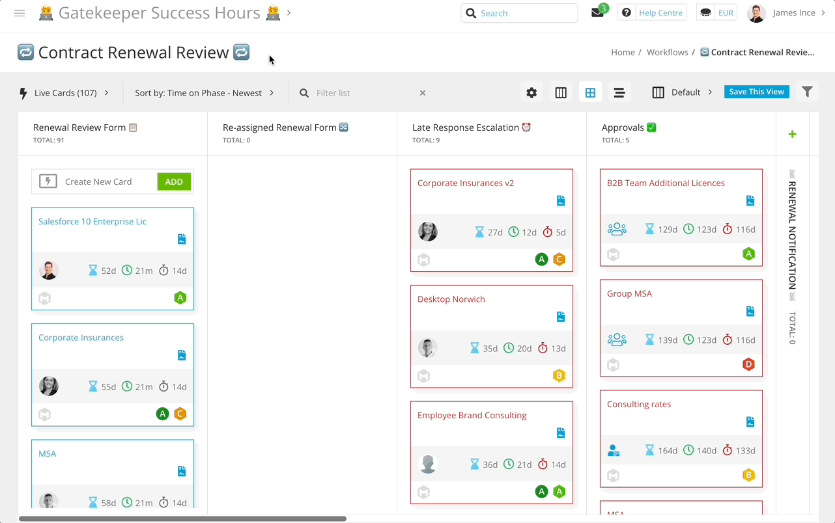This screenshot has width=835, height=523.
Task: Clear the Filter list field with the X
Action: [x=422, y=92]
